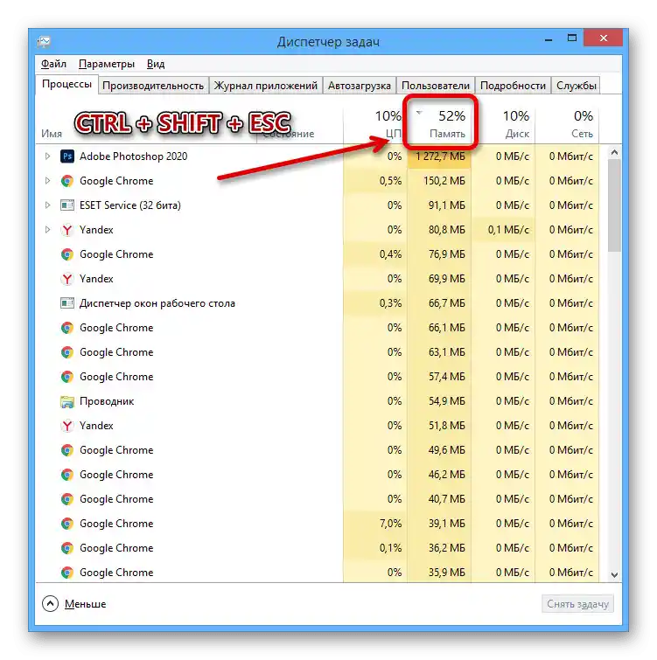Click the 0,3% CPU value

[x=390, y=303]
